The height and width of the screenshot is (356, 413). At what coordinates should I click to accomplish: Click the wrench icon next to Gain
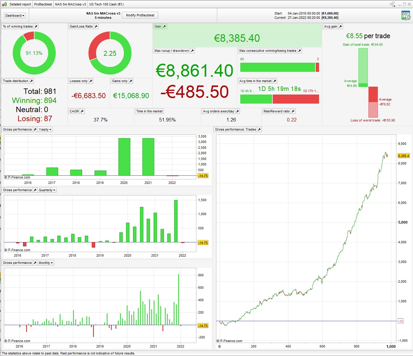(165, 26)
